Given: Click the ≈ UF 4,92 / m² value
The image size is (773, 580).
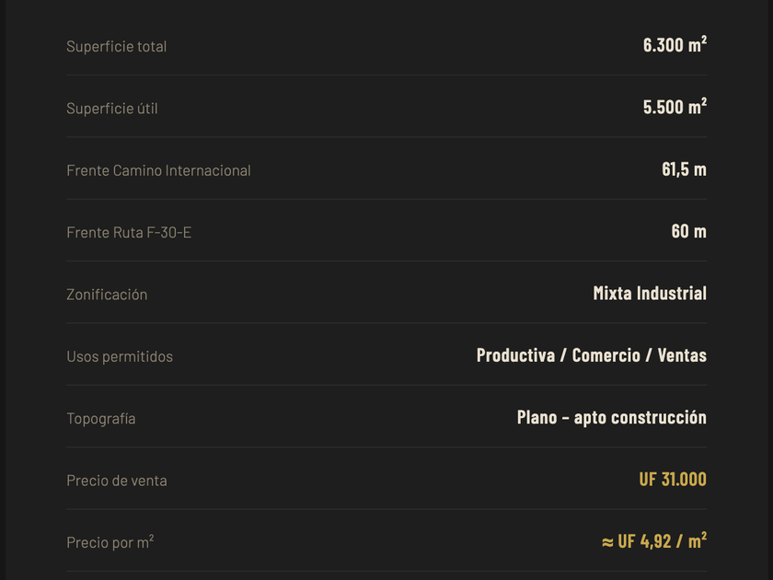Looking at the screenshot, I should (x=653, y=541).
